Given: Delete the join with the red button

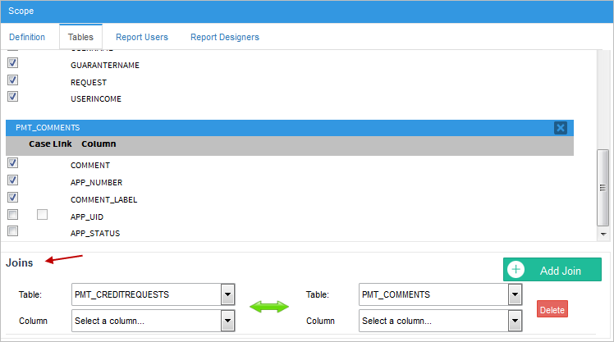Looking at the screenshot, I should (x=552, y=309).
